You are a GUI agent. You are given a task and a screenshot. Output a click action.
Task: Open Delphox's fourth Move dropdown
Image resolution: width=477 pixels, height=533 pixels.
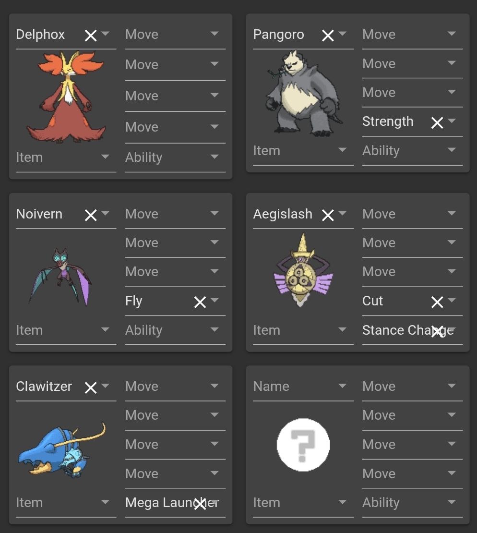[175, 127]
